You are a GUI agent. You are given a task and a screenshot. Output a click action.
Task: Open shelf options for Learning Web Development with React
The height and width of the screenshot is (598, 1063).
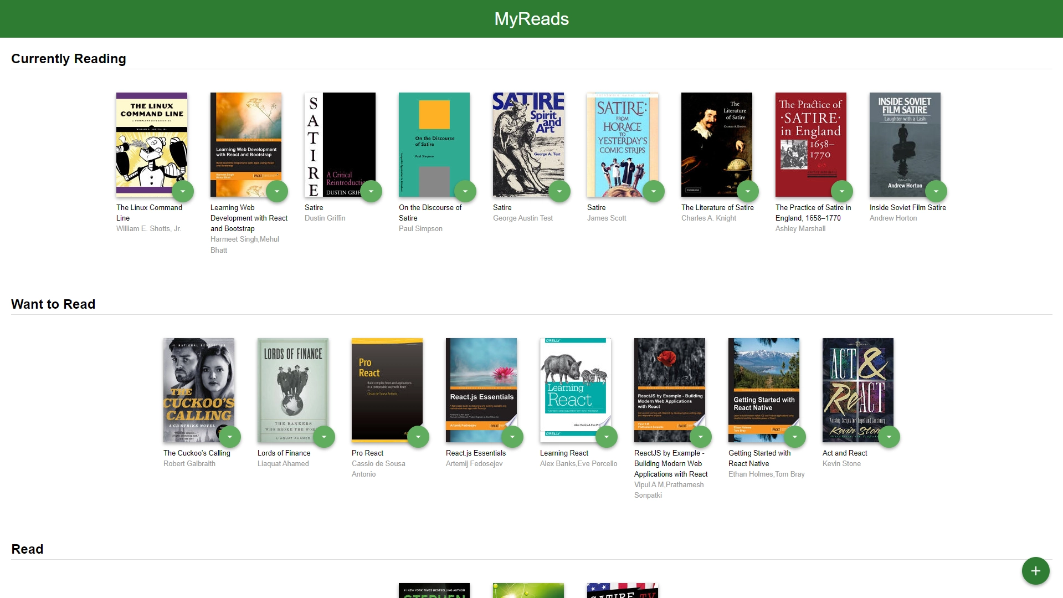[x=277, y=191]
